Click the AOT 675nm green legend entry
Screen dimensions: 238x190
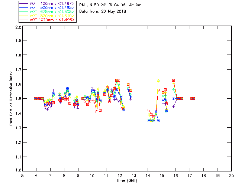tap(47, 12)
